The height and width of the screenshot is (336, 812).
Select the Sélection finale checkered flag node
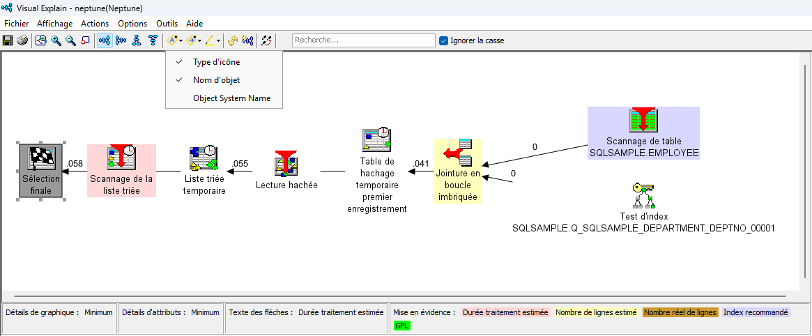pyautogui.click(x=41, y=171)
